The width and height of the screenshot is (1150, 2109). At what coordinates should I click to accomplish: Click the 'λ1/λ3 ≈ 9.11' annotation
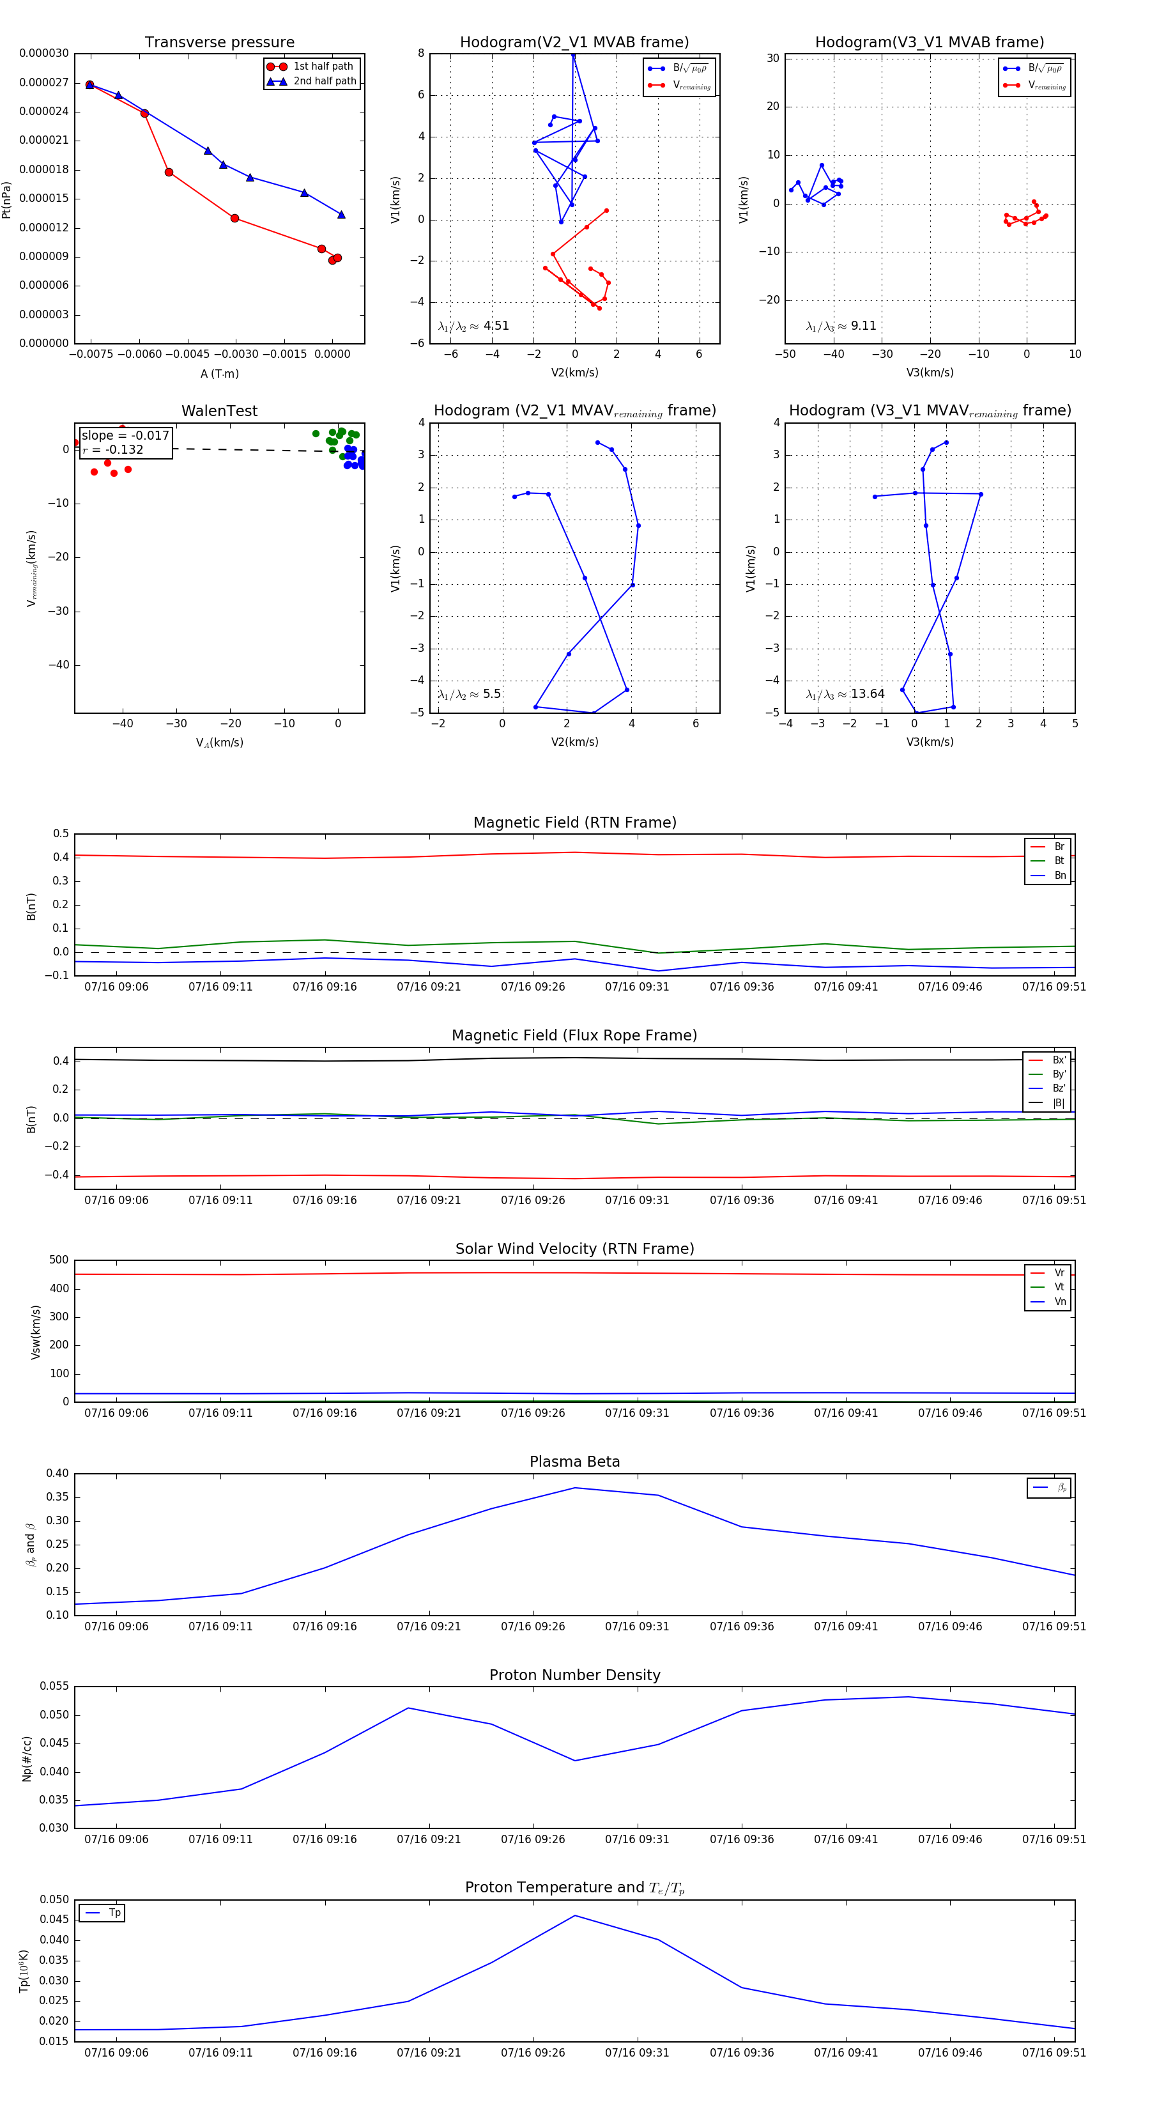[x=841, y=326]
